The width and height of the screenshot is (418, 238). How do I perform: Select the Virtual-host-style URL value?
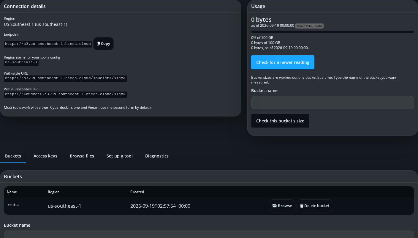65,94
